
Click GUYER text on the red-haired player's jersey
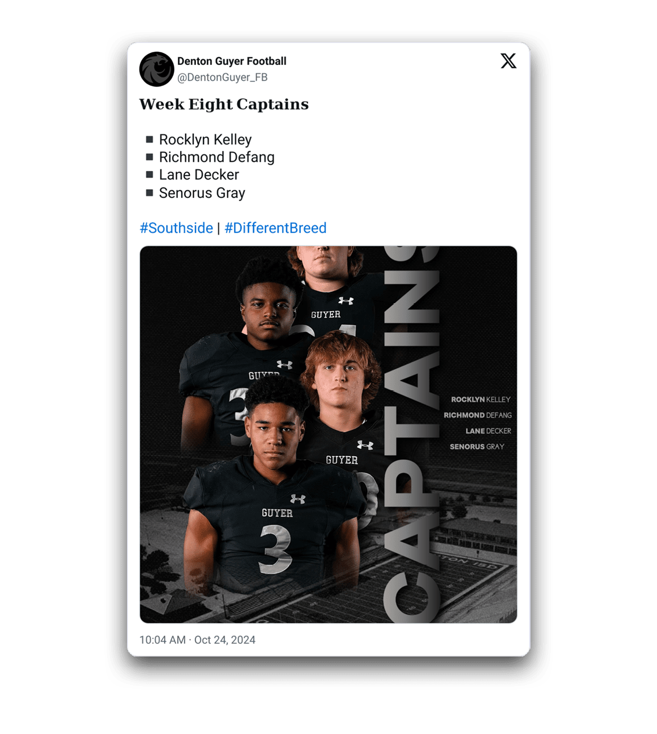[342, 460]
